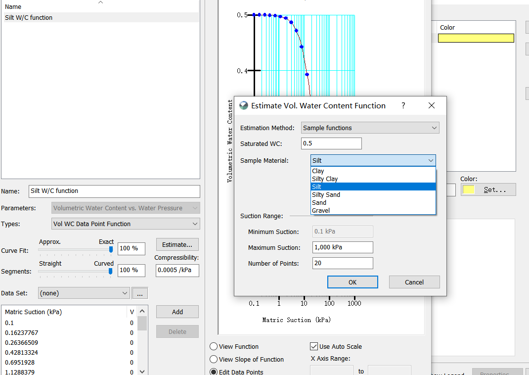
Task: Select Silty Sand from the list
Action: click(326, 195)
